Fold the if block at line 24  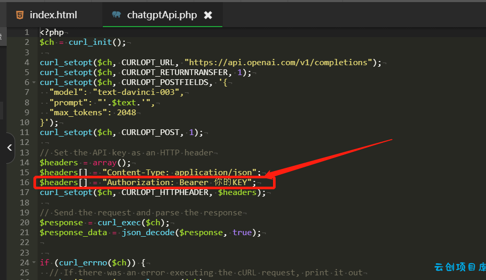pos(34,263)
